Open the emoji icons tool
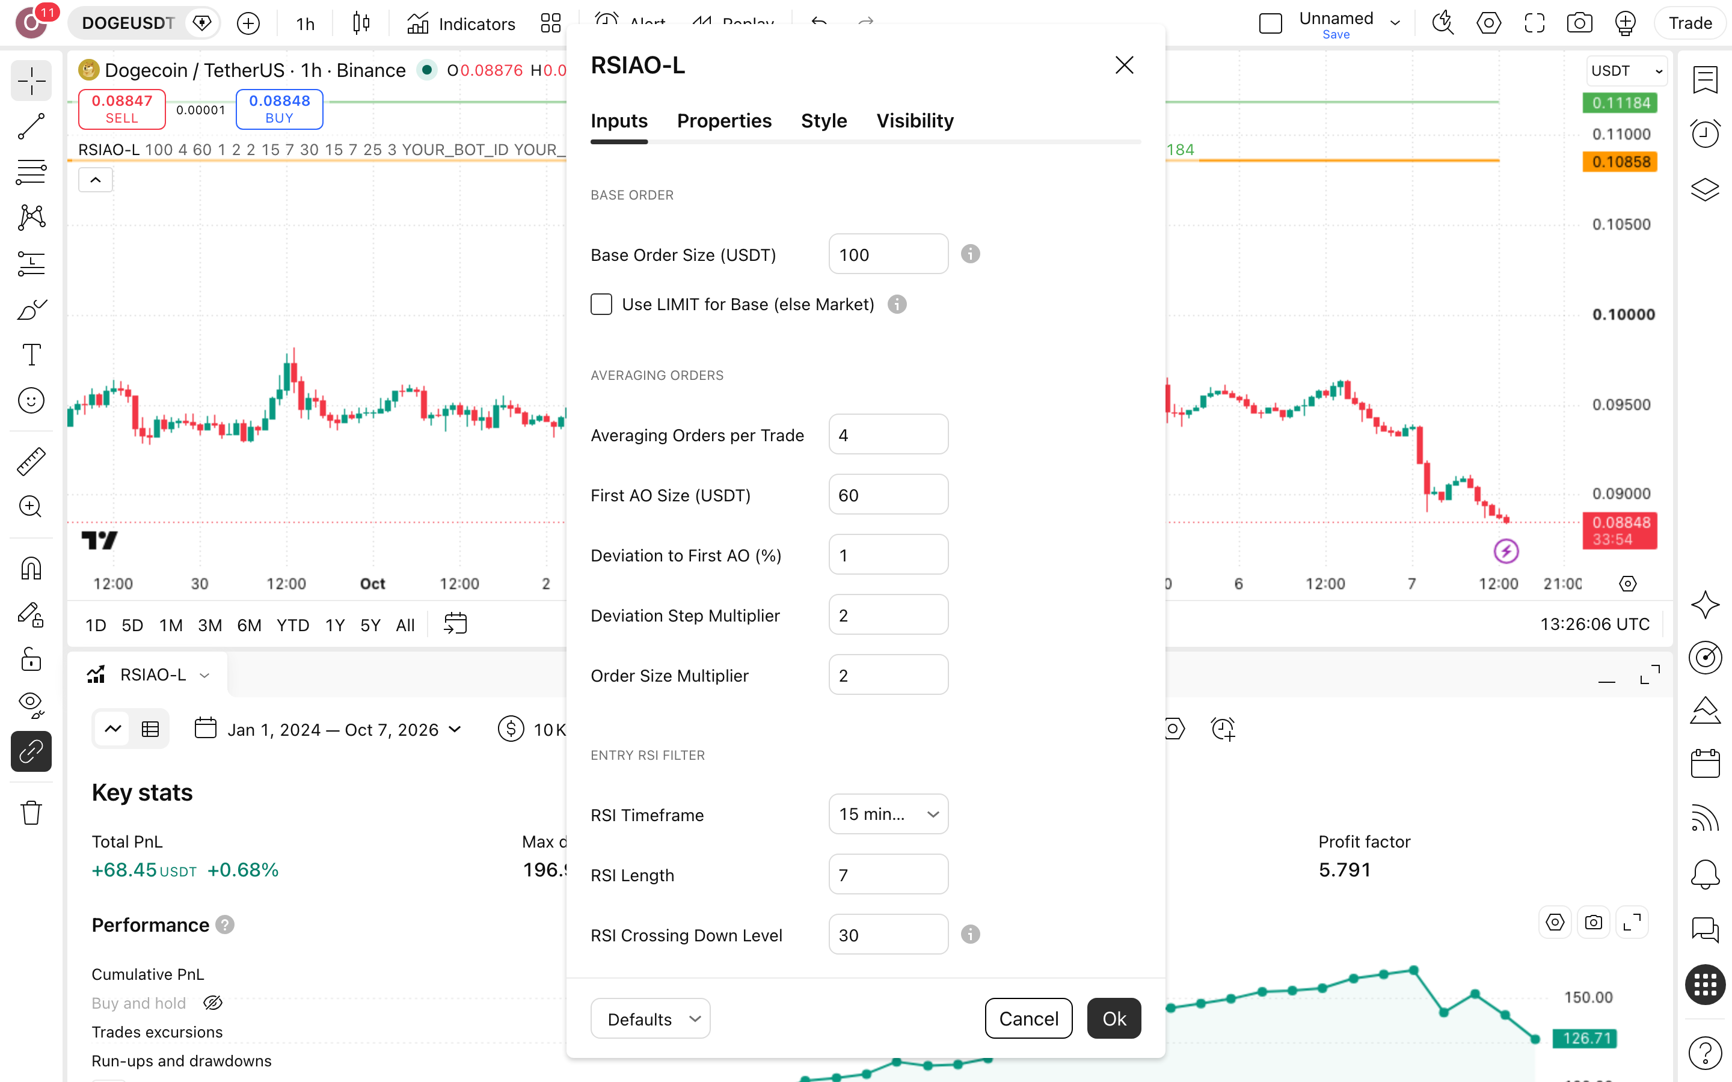Screen dimensions: 1732x1082 tap(31, 401)
